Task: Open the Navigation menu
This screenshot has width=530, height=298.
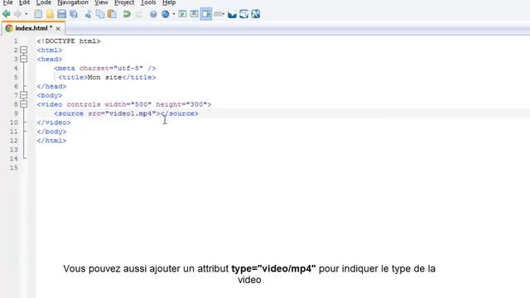Action: (x=73, y=2)
